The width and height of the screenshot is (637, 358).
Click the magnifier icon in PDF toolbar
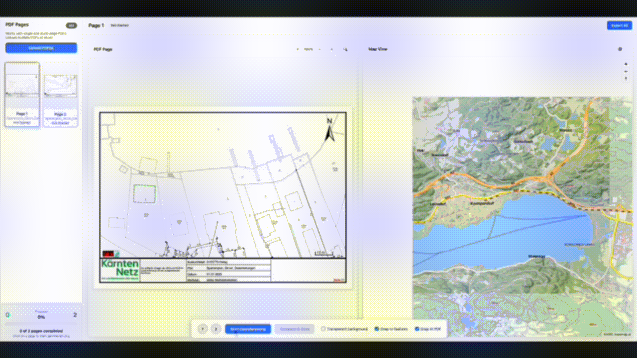click(x=345, y=49)
